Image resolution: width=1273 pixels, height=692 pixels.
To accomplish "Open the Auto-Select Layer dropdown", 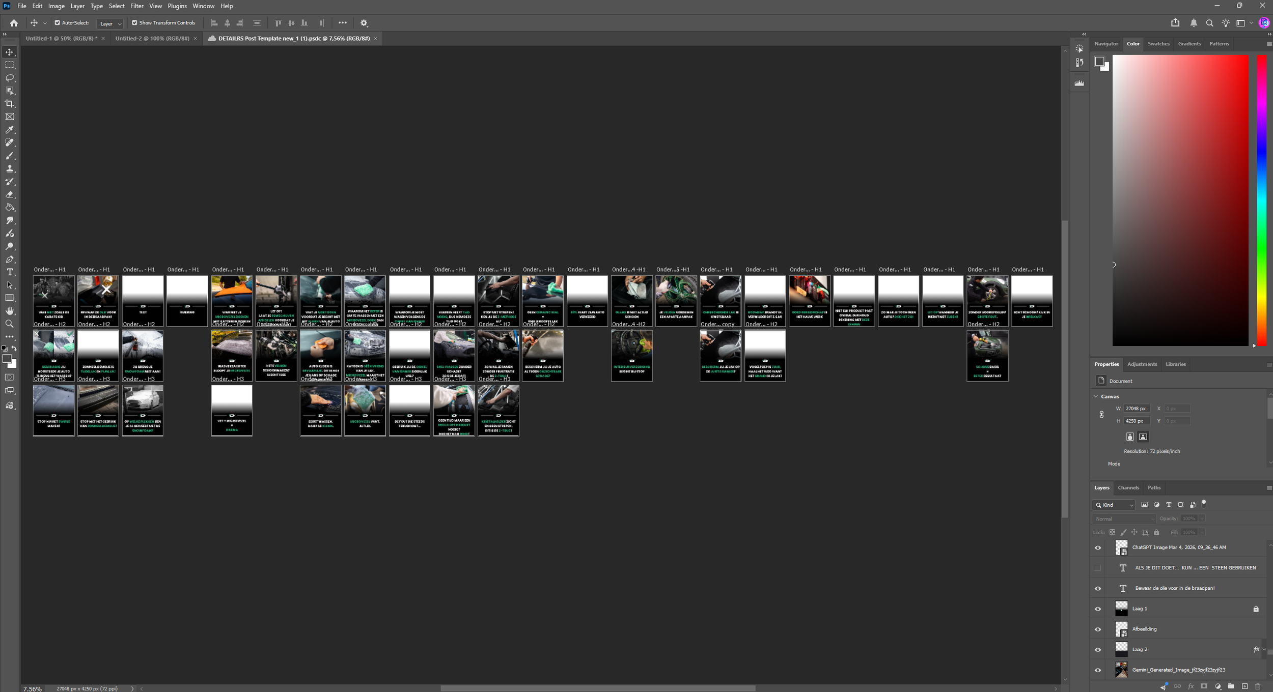I will pos(110,23).
